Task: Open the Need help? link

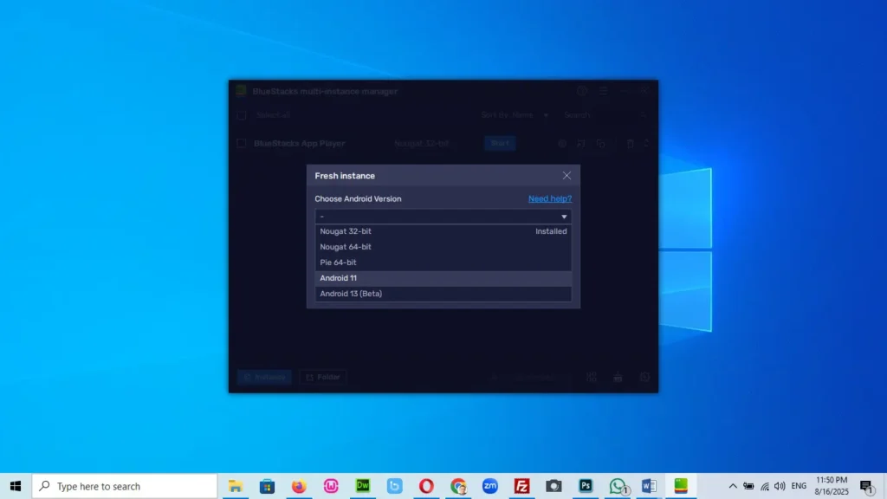Action: (x=550, y=199)
